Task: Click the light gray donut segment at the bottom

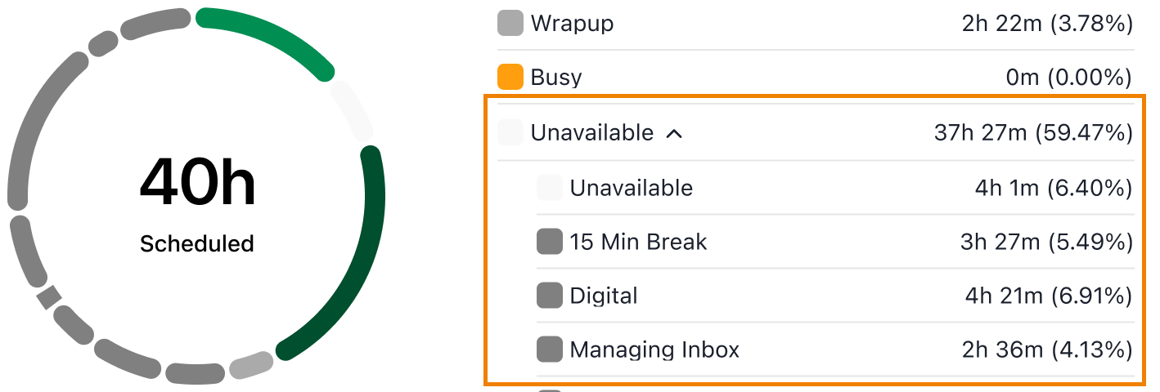Action: tap(250, 366)
